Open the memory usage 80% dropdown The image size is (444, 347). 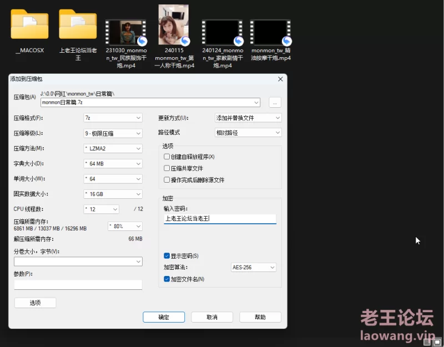click(125, 226)
